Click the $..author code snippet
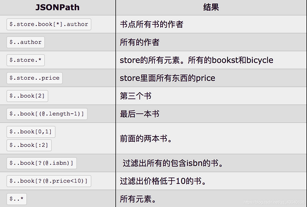307x207 pixels. click(26, 42)
